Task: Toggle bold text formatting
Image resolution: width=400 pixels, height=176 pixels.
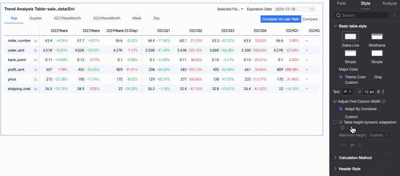Action: 378,92
